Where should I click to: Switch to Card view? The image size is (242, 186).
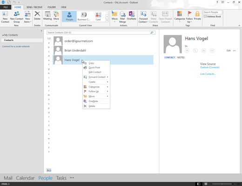click(98, 16)
